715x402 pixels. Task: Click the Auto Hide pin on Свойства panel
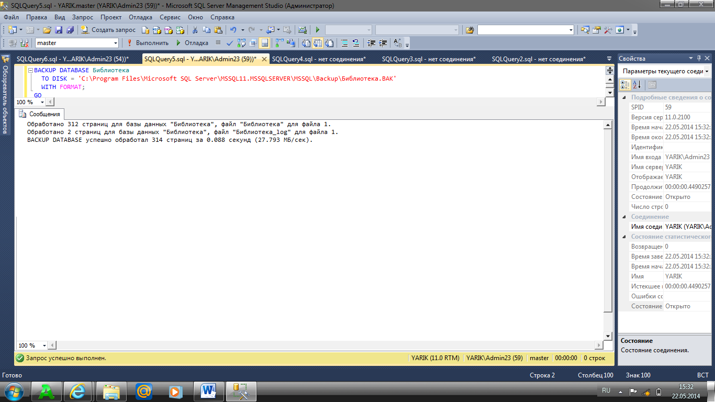pyautogui.click(x=699, y=59)
